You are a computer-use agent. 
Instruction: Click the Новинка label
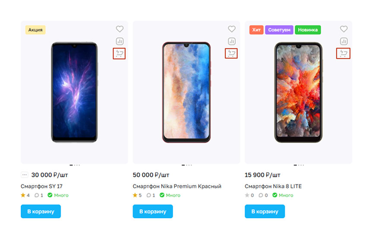point(308,30)
